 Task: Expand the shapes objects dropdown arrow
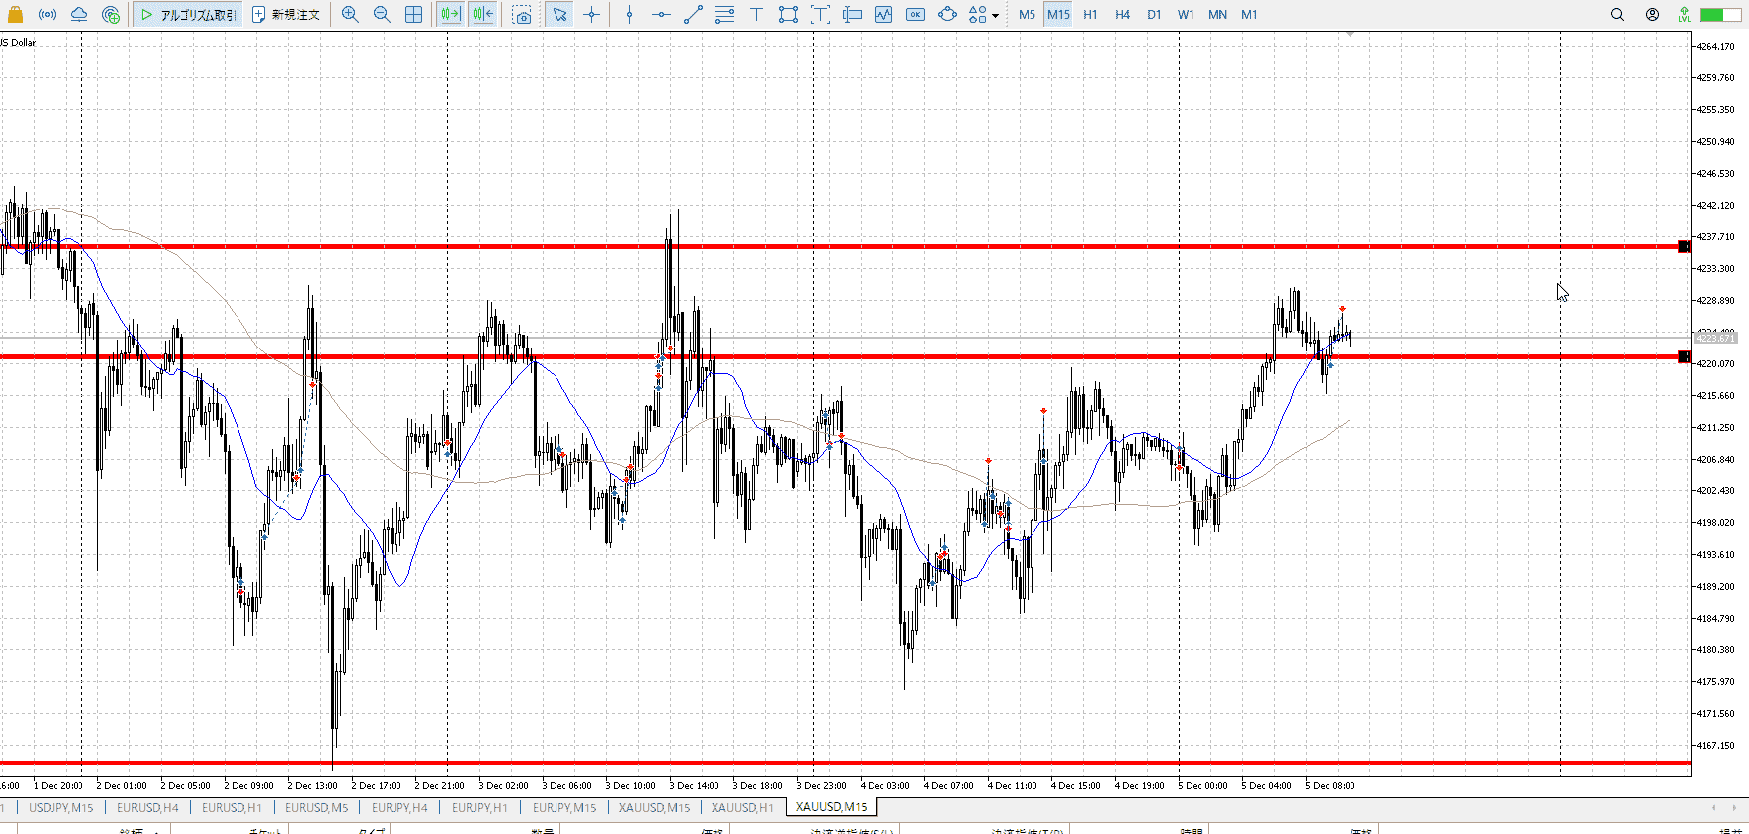coord(996,16)
